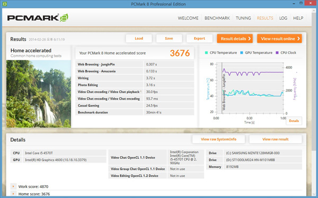Image resolution: width=318 pixels, height=198 pixels.
Task: Click View result online button
Action: 279,39
